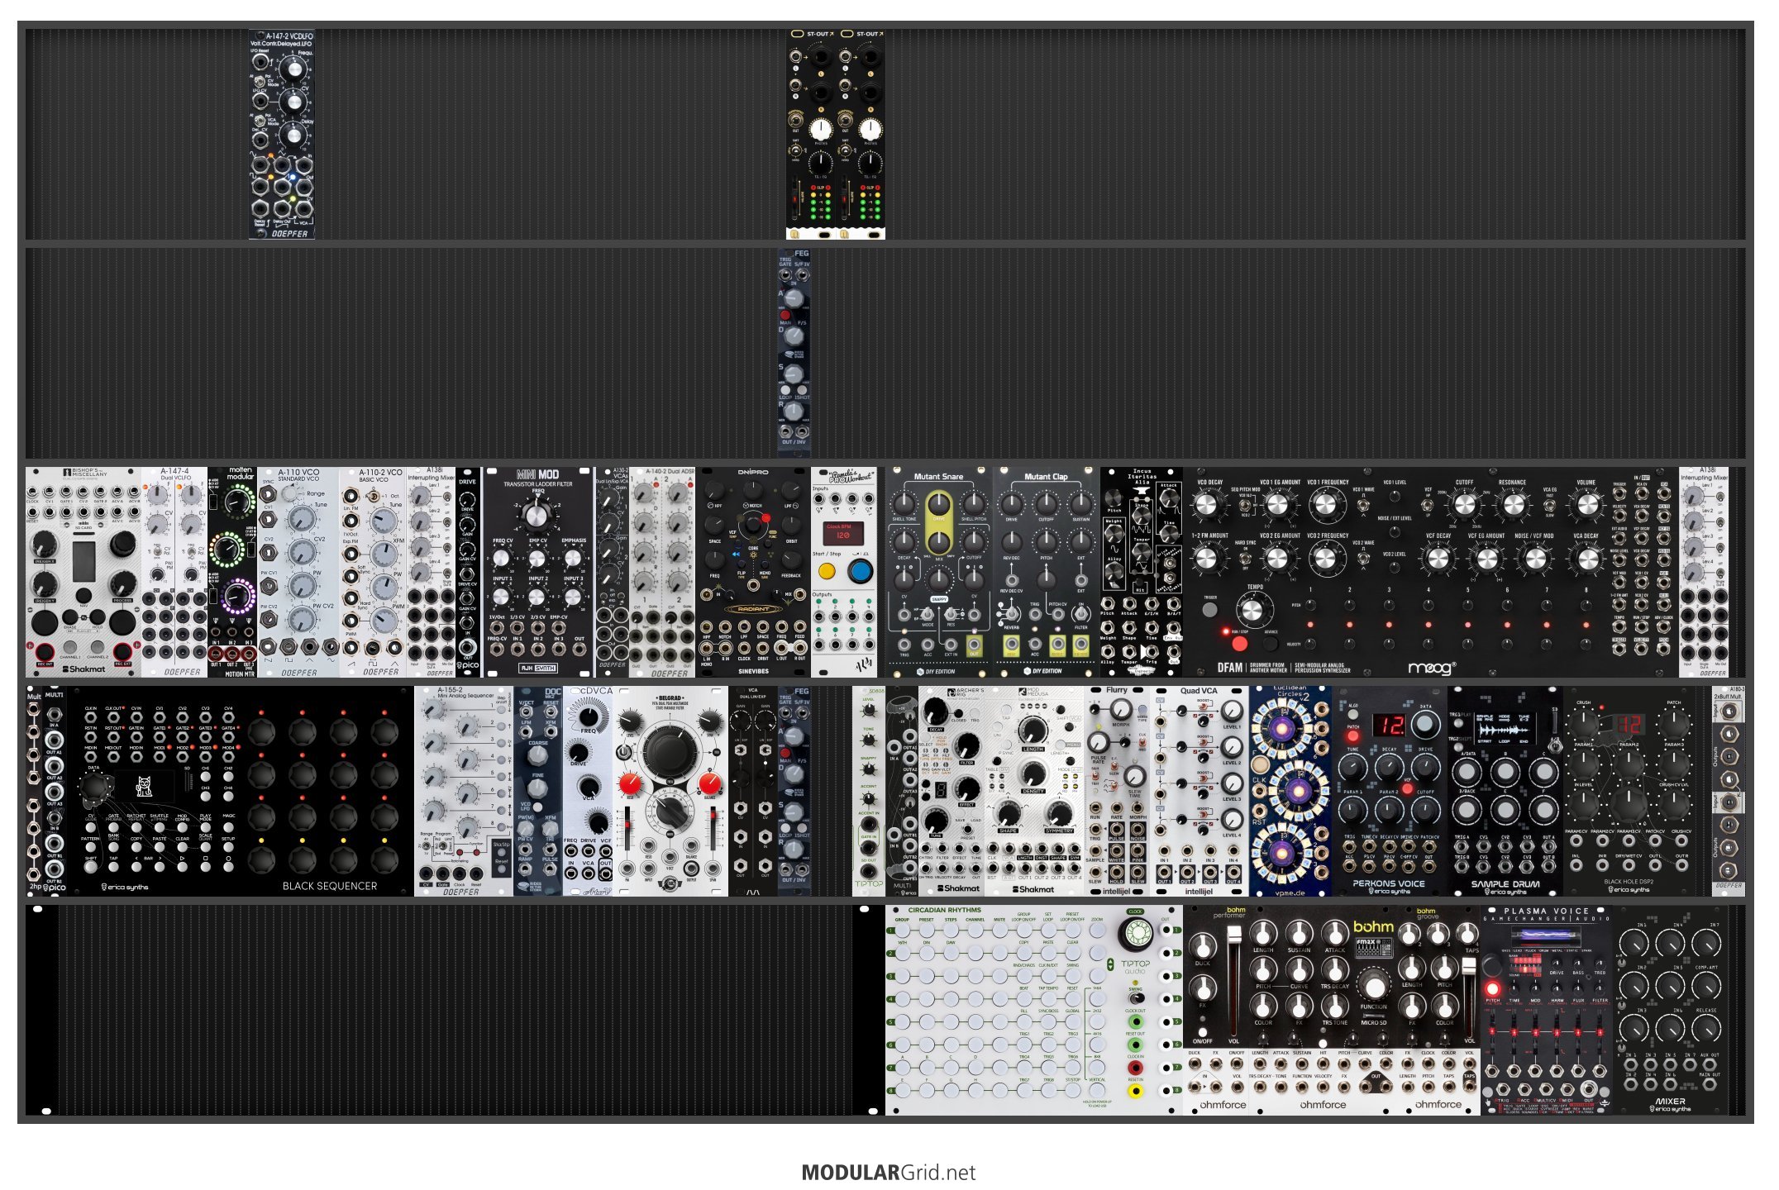
Task: Select the Doepfer A-147-2 VCDLFO module
Action: pyautogui.click(x=282, y=135)
